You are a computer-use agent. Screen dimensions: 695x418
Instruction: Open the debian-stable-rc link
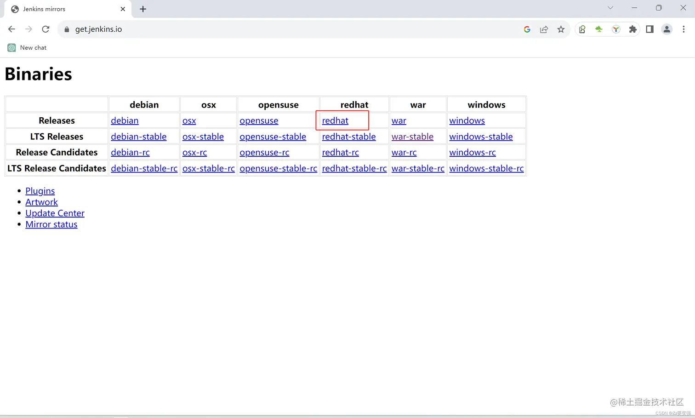pyautogui.click(x=144, y=168)
